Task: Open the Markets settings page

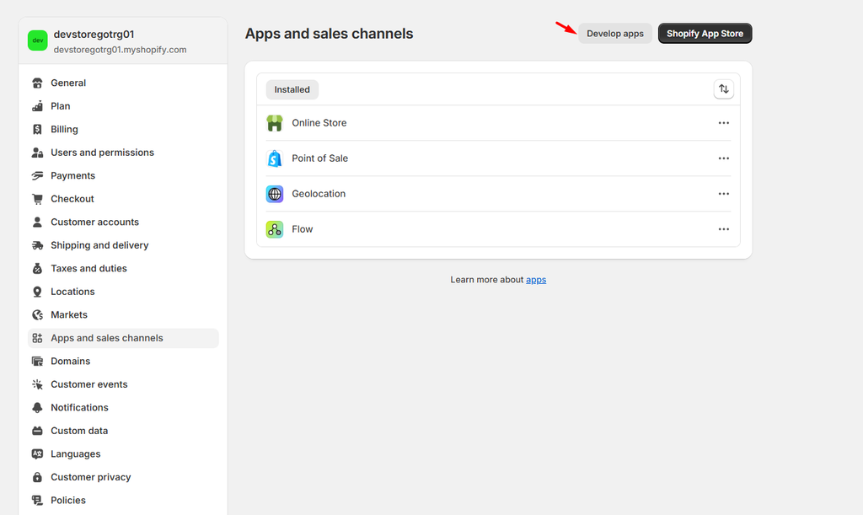Action: click(x=69, y=315)
